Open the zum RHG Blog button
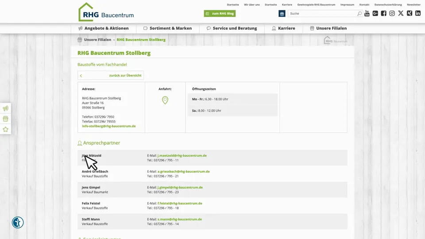 point(220,14)
